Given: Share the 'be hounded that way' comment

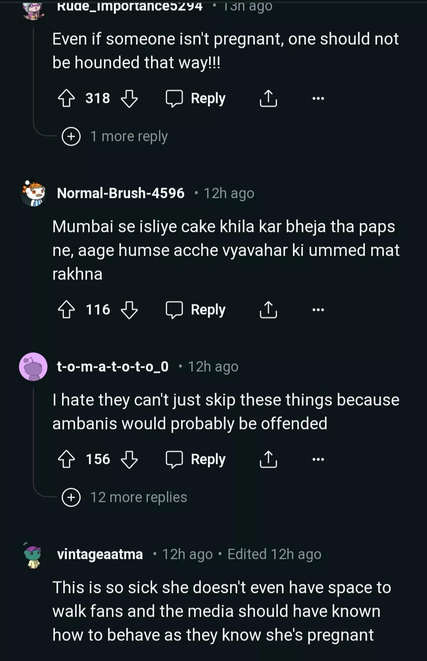Looking at the screenshot, I should coord(268,98).
